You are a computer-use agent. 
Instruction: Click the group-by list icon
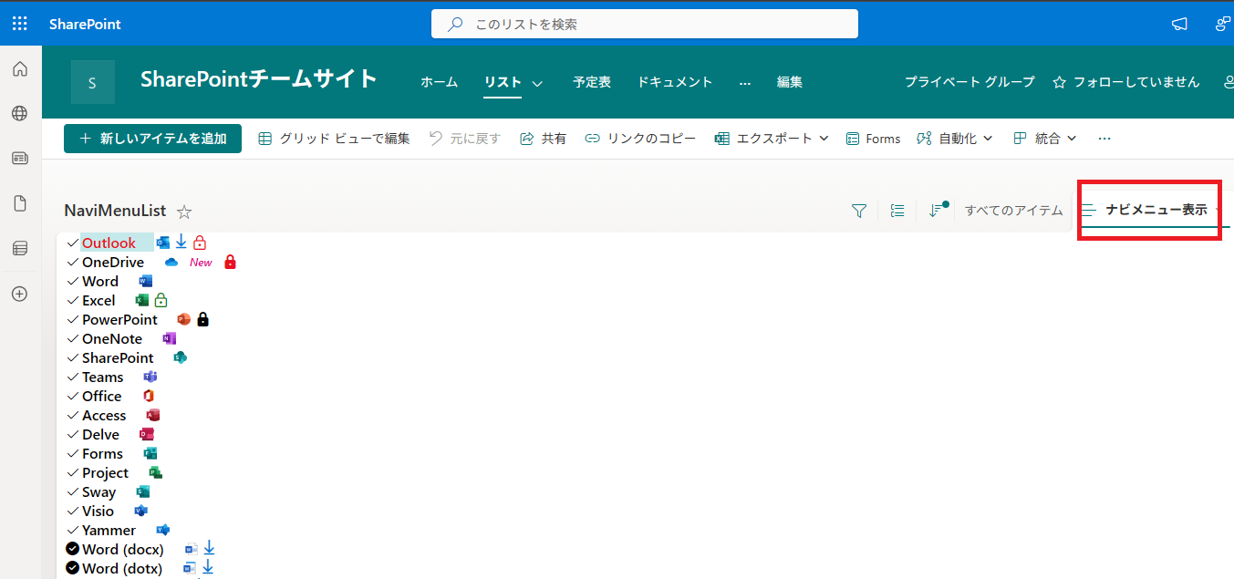coord(897,211)
